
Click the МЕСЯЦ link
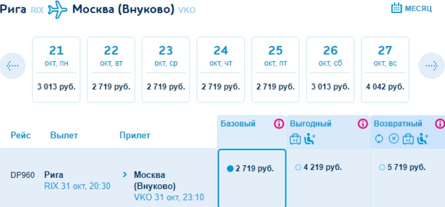click(418, 9)
